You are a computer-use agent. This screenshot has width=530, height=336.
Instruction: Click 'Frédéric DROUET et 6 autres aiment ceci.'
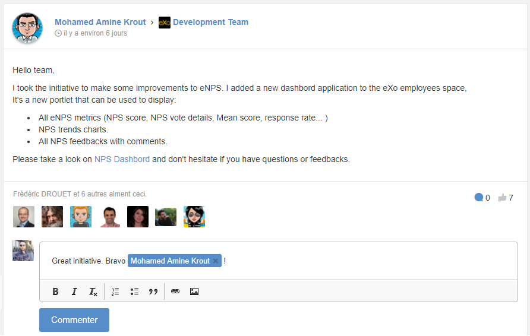(x=80, y=194)
